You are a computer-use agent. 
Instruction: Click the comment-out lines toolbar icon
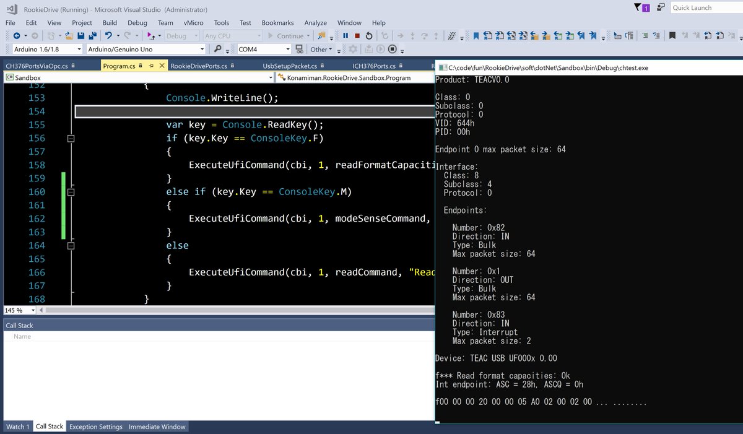(x=645, y=36)
